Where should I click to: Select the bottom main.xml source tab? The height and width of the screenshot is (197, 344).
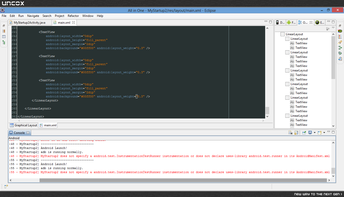click(48, 125)
